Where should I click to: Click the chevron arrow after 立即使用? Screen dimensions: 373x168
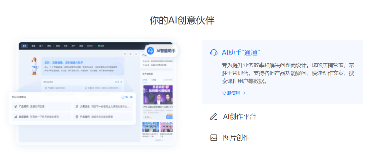tap(244, 93)
